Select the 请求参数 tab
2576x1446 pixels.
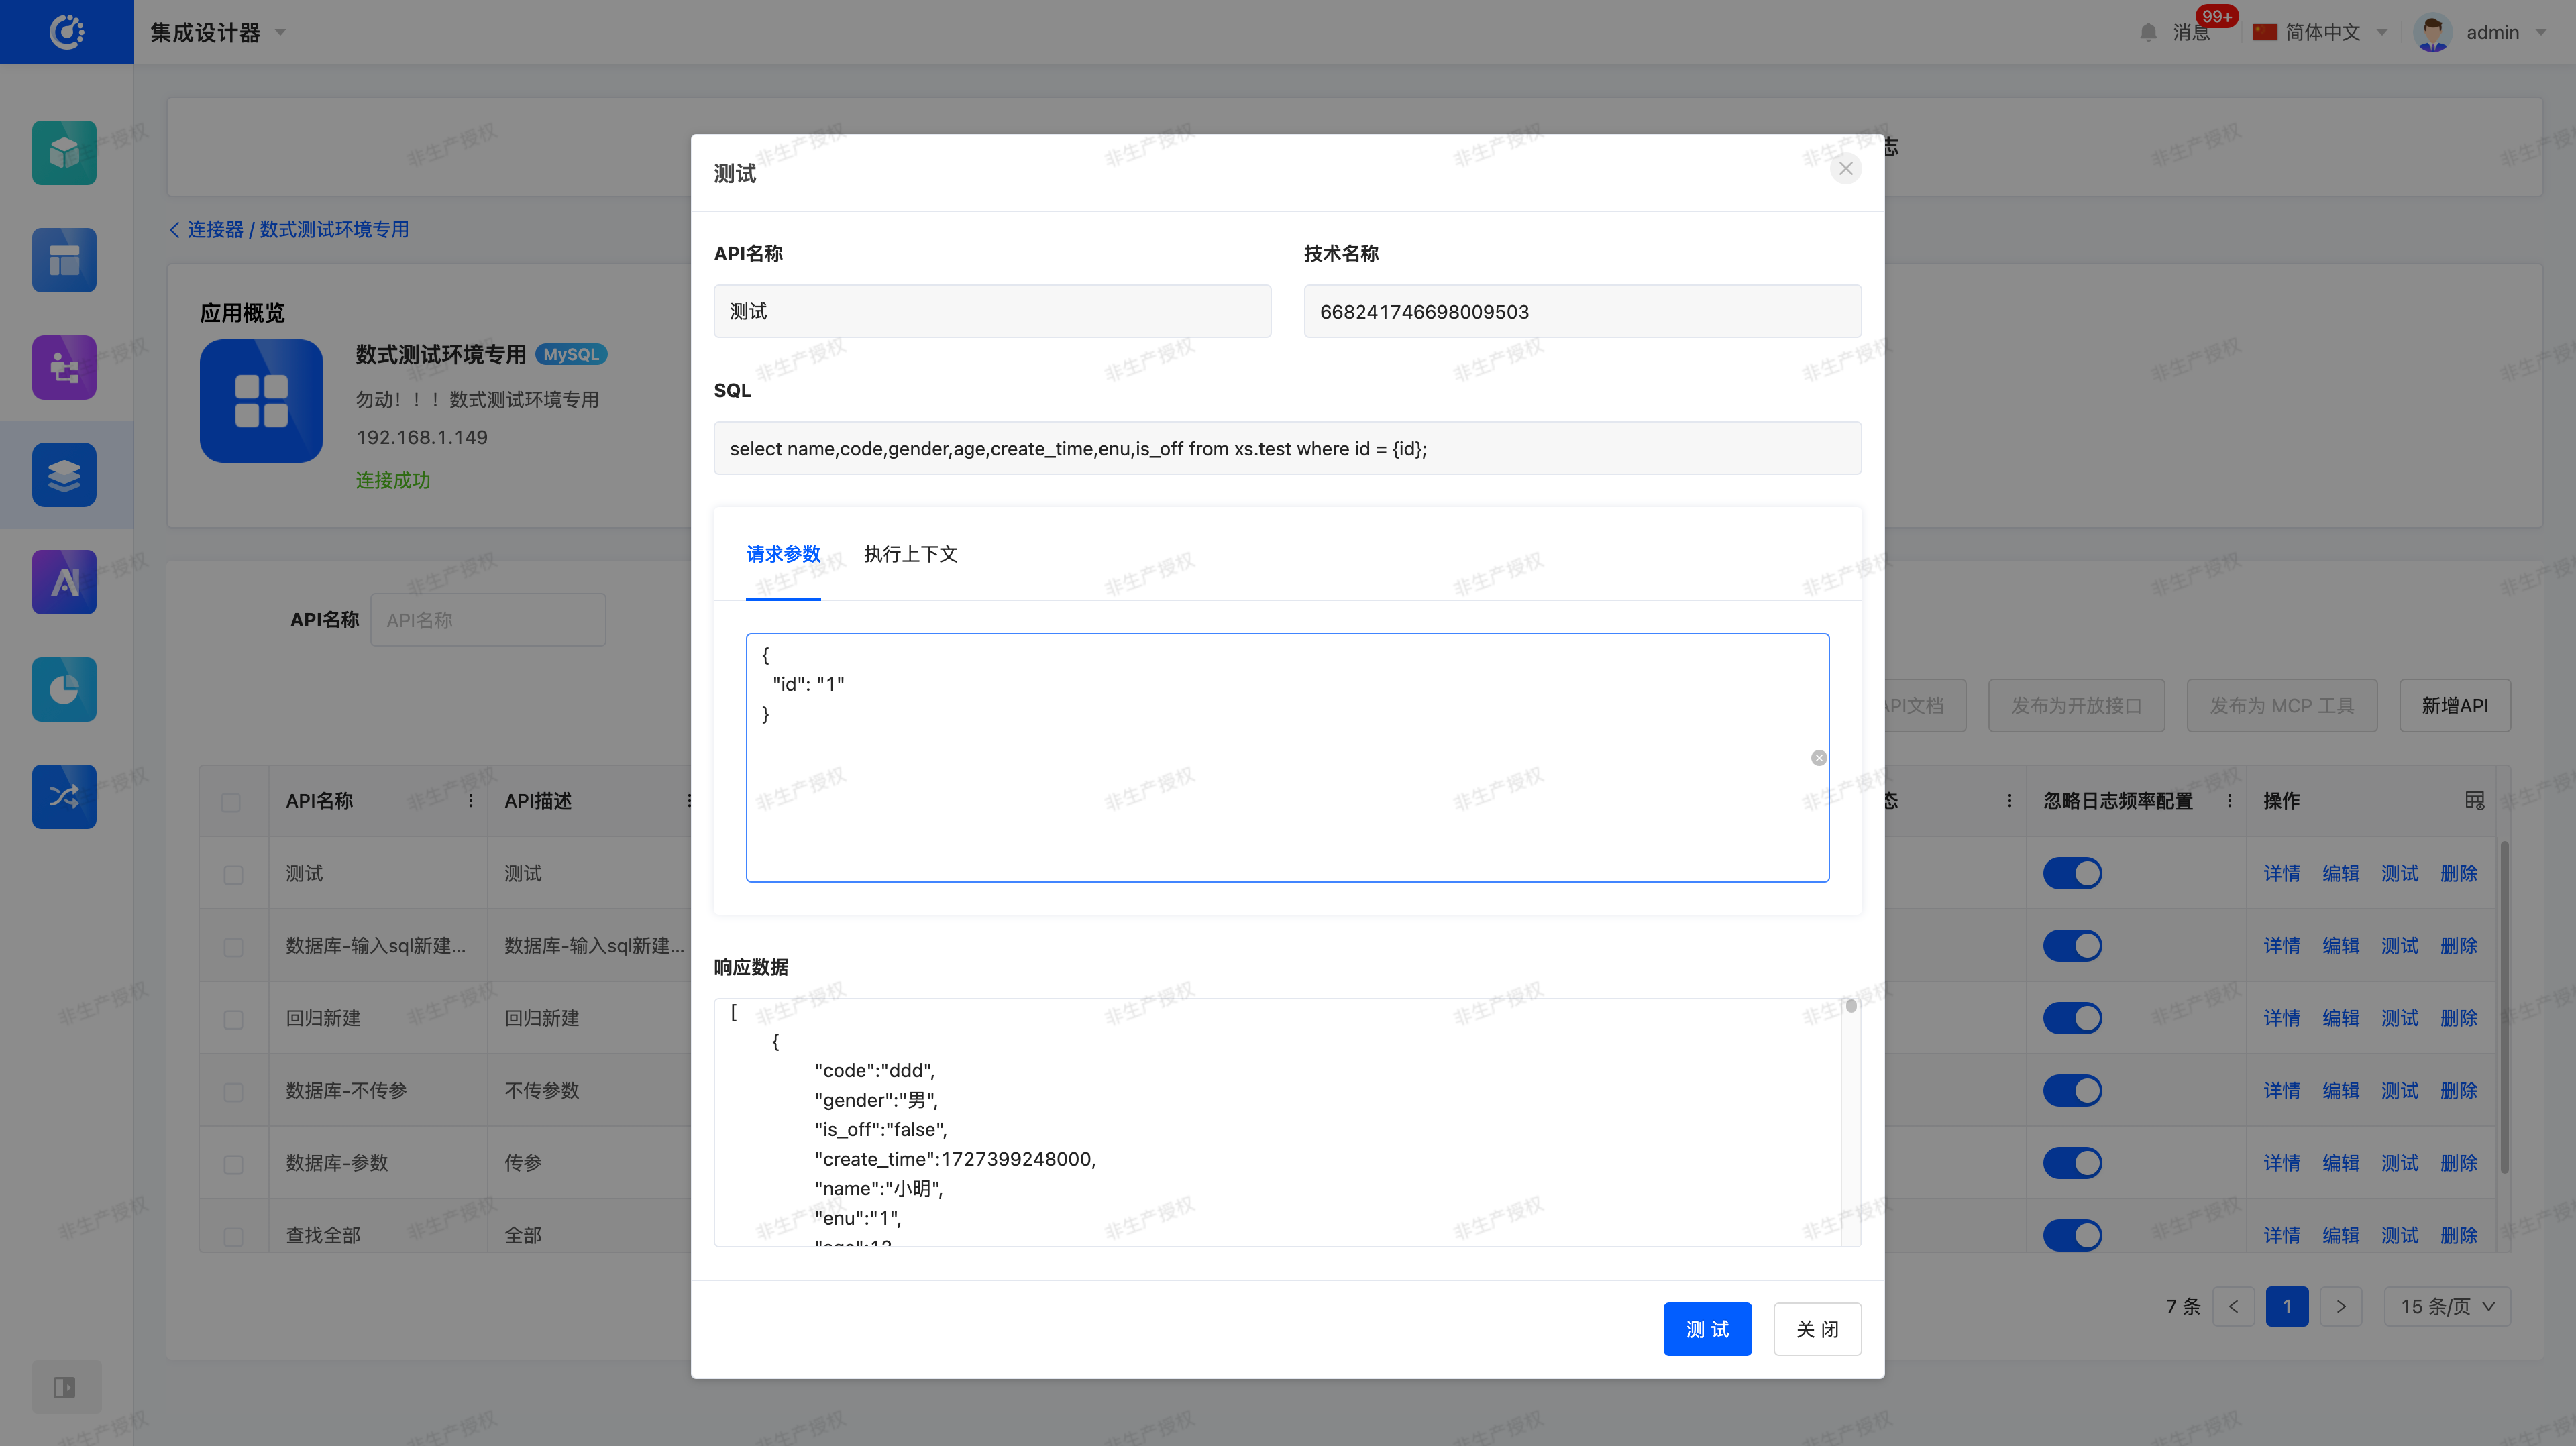[783, 554]
